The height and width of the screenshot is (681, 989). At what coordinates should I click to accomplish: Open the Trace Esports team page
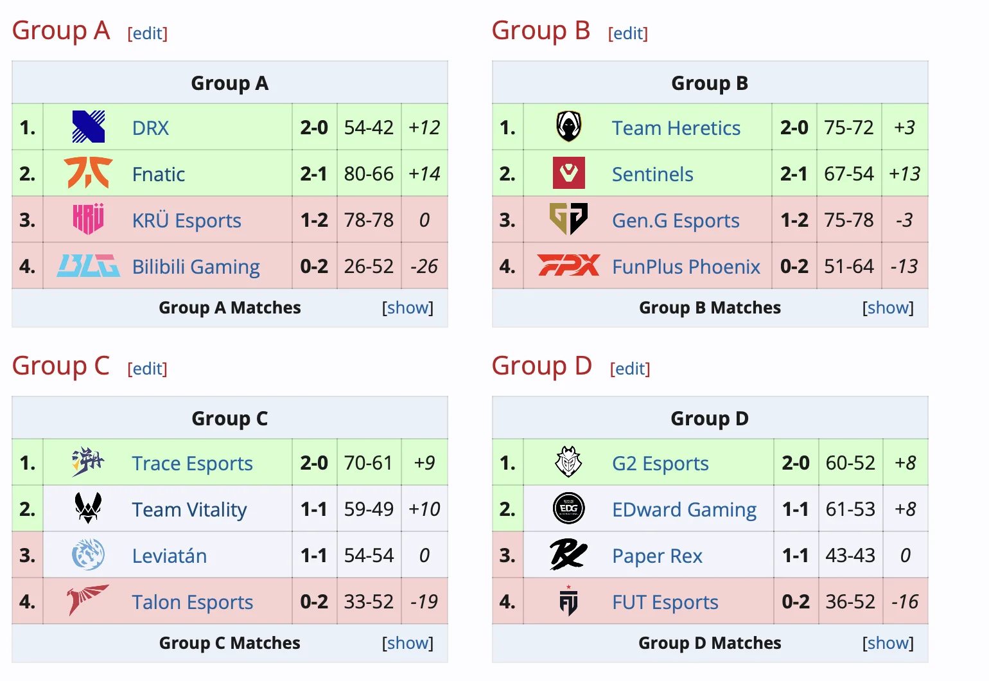pos(192,463)
